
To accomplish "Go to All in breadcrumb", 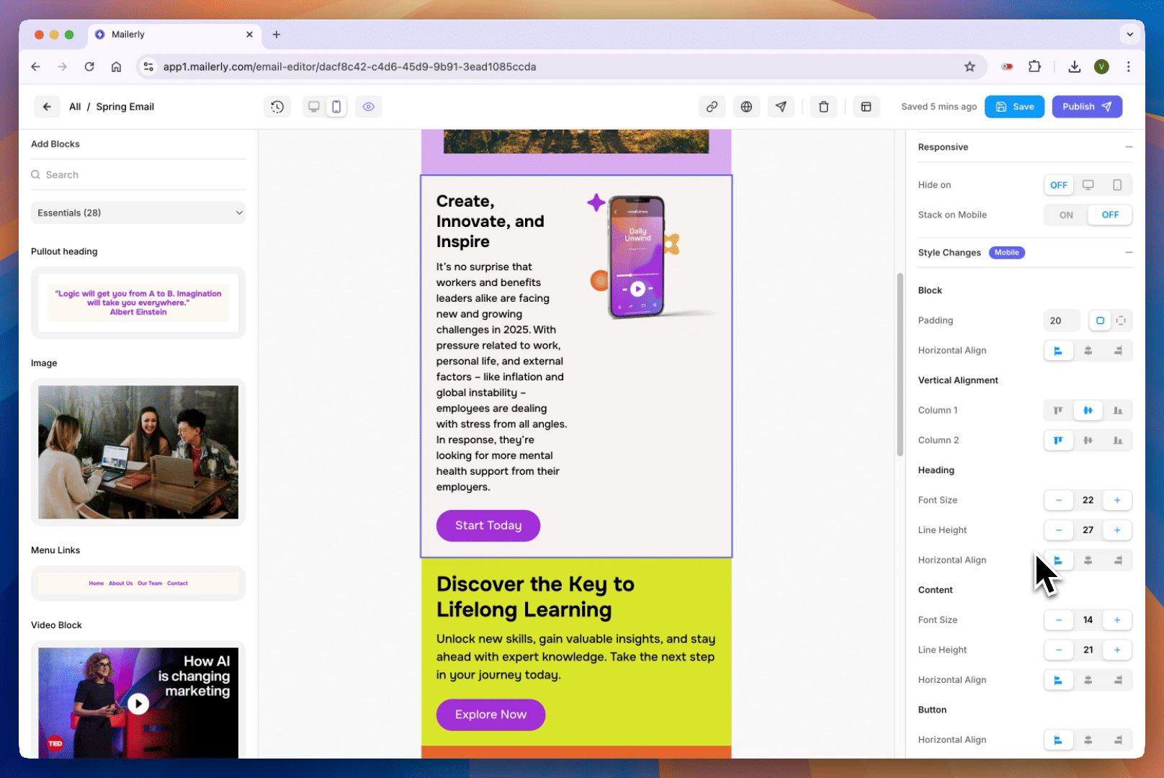I will pos(75,107).
